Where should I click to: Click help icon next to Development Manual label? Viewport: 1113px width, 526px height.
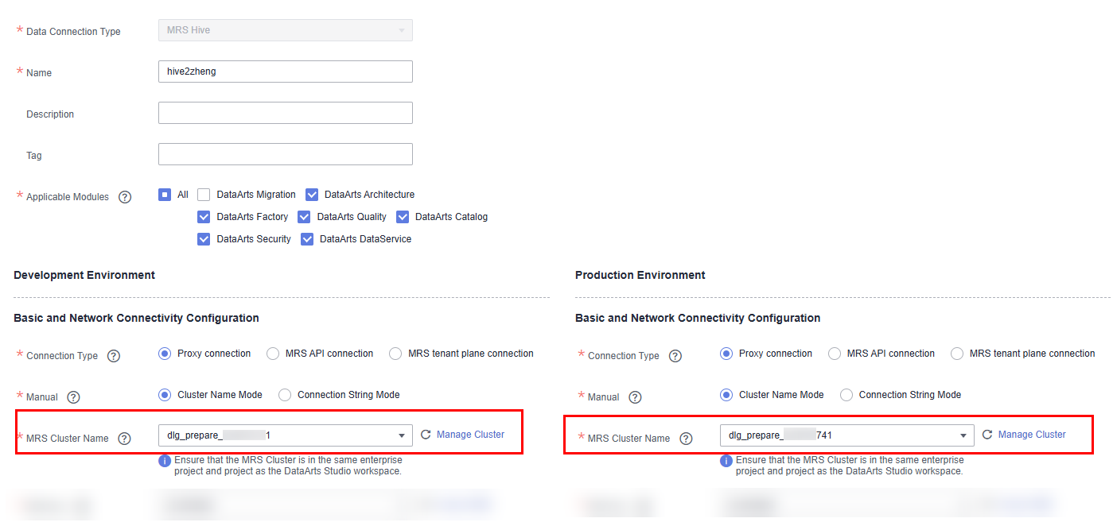coord(74,397)
